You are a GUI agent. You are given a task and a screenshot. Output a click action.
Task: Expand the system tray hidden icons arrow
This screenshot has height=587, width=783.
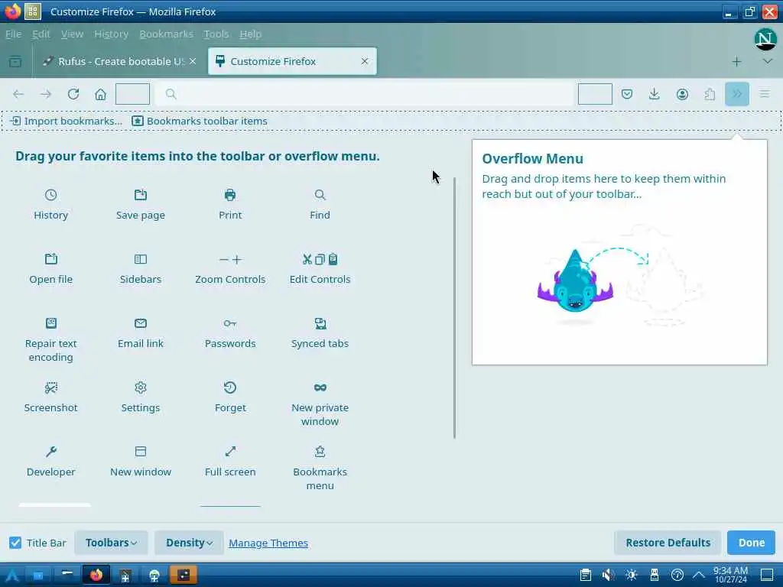[699, 575]
